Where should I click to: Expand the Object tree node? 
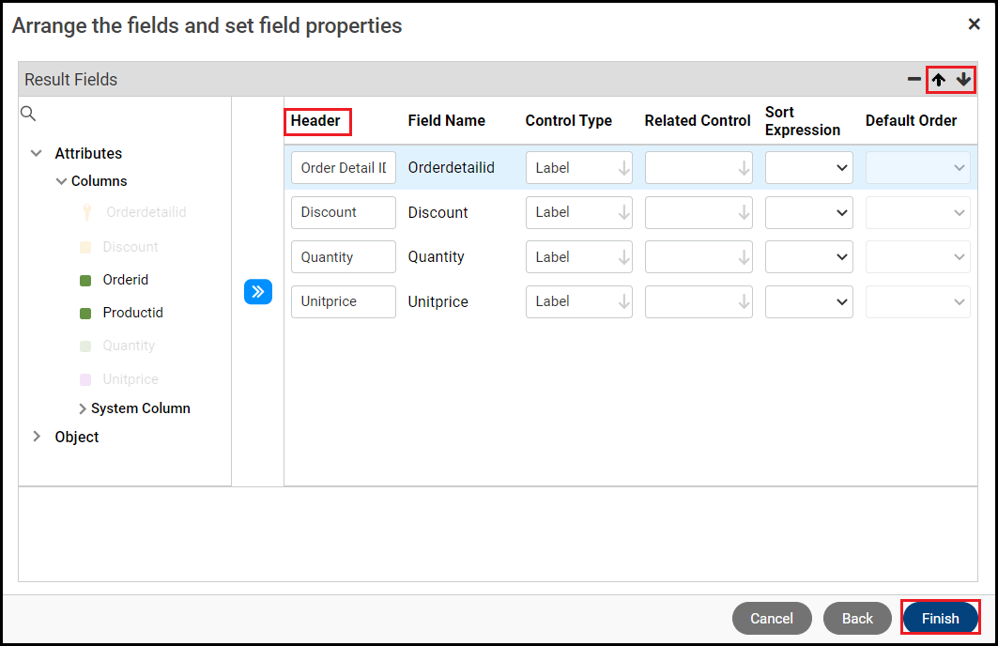pyautogui.click(x=37, y=437)
